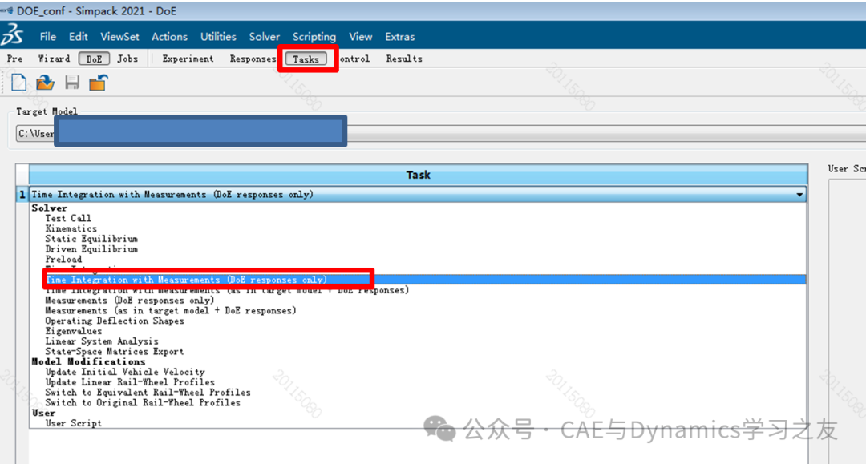
Task: Choose Eigenvalues solver option
Action: [74, 331]
